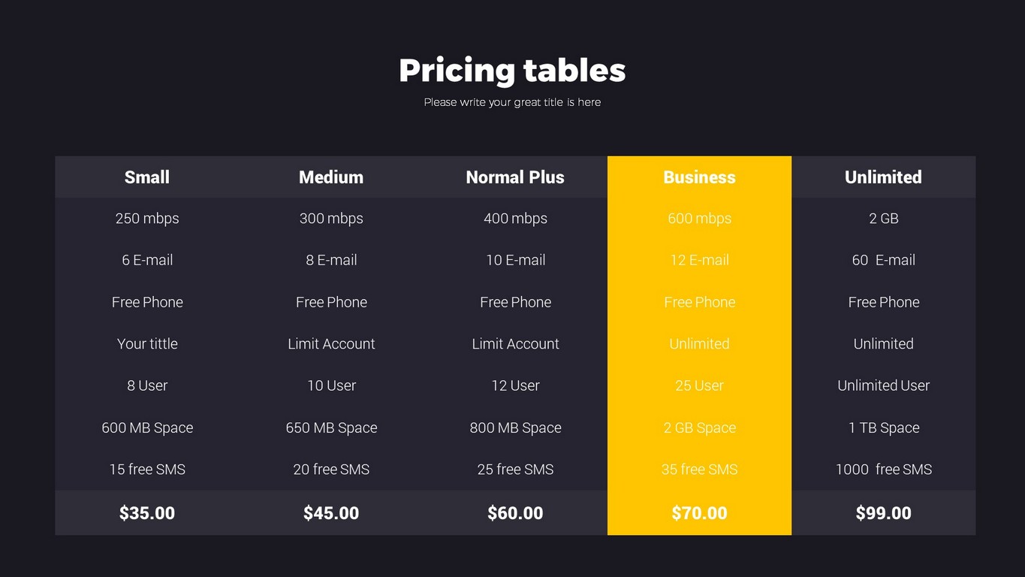Select the "Your tittle" cell

(147, 344)
